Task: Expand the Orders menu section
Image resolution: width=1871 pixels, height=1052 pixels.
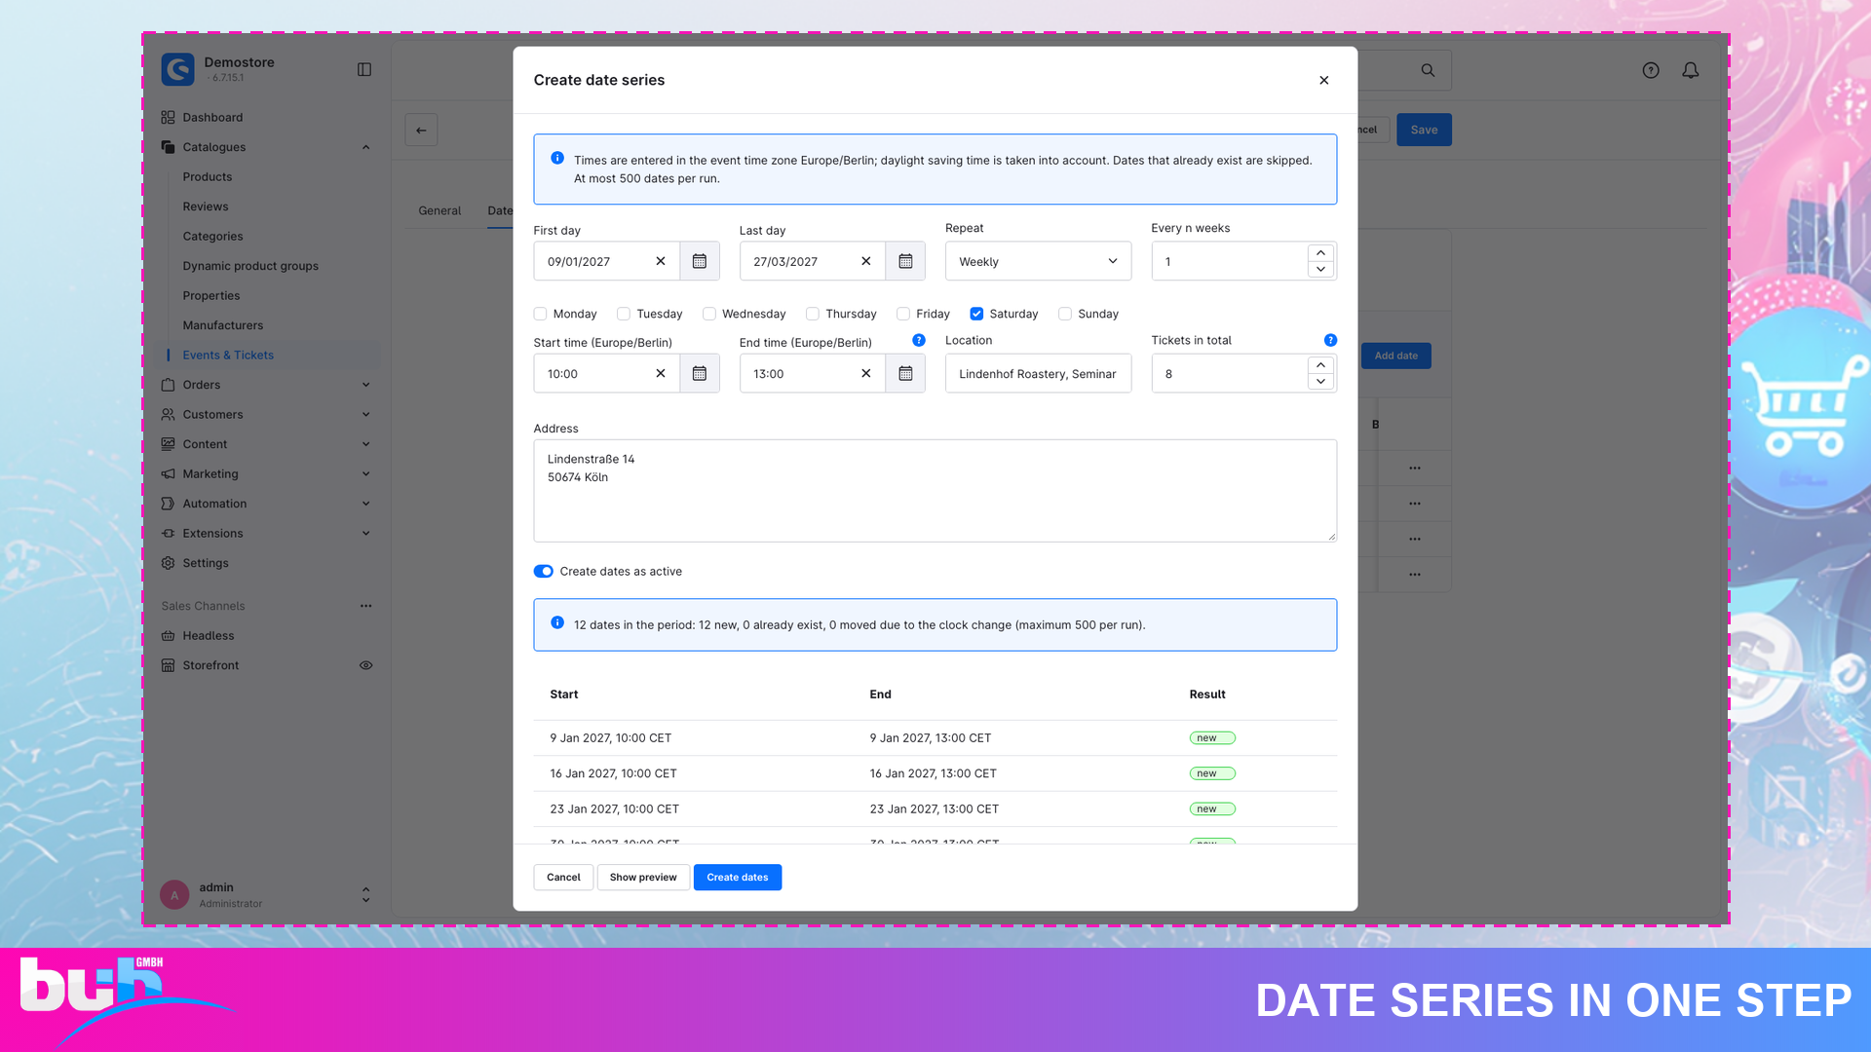Action: click(365, 385)
